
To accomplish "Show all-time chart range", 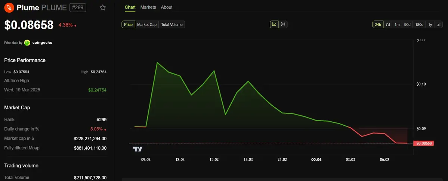I will (x=439, y=25).
